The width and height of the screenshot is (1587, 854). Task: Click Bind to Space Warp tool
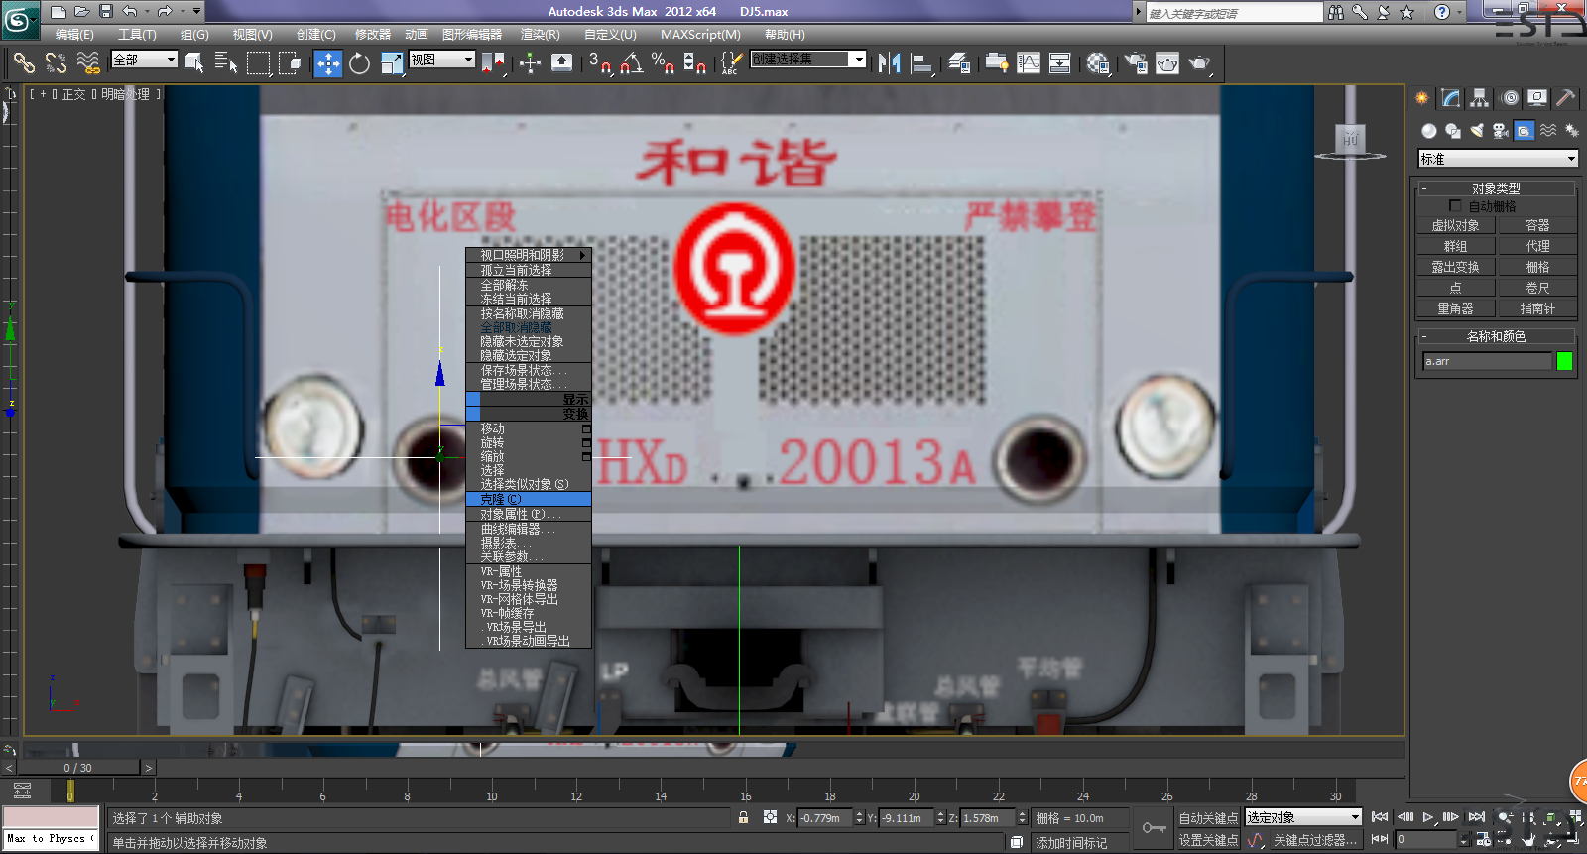[x=88, y=63]
